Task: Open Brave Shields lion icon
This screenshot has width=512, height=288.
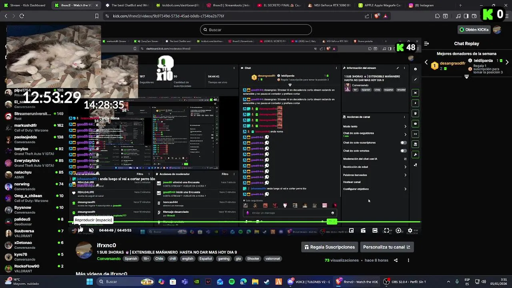Action: (376, 16)
